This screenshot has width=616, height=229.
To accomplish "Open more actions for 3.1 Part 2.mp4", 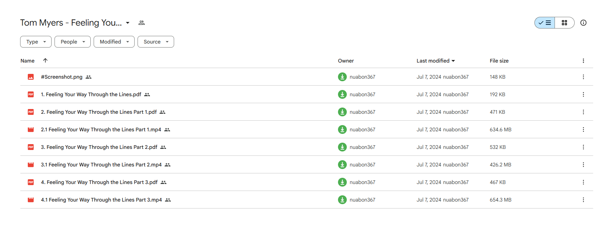I will (x=583, y=165).
